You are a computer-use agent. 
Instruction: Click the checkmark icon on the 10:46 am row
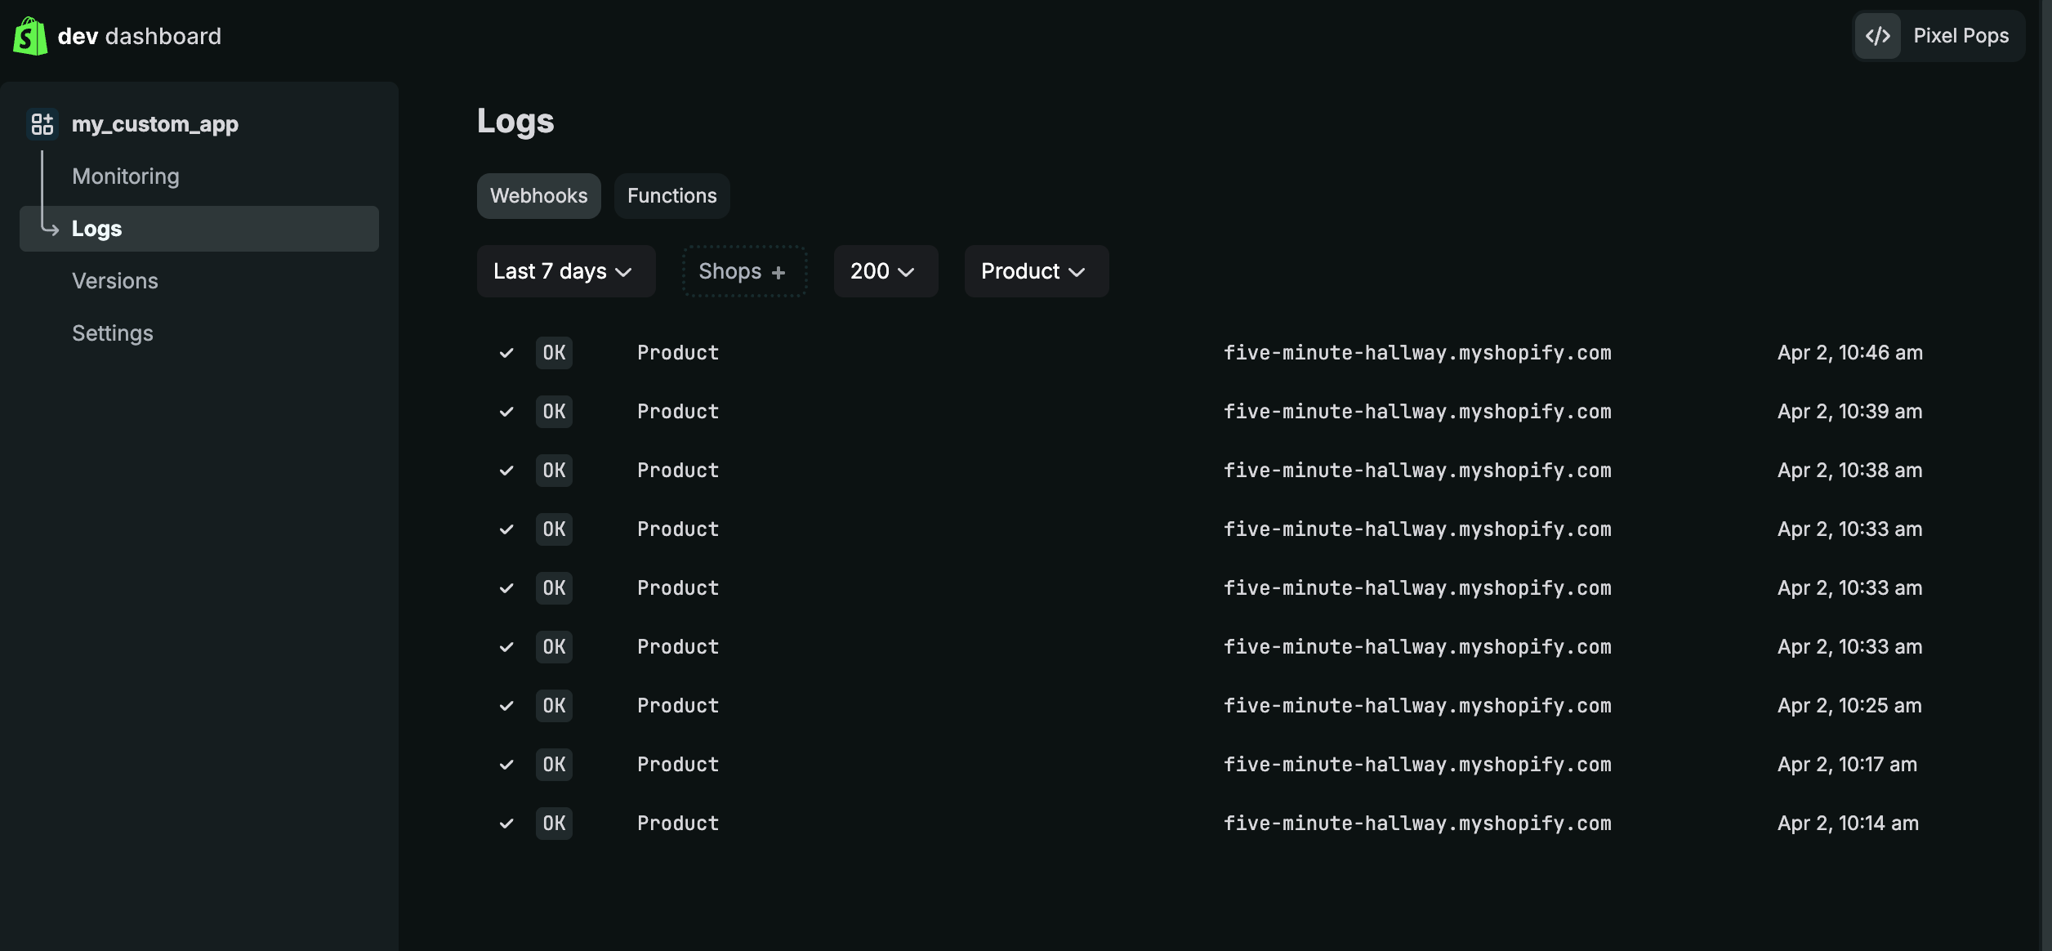pos(506,353)
